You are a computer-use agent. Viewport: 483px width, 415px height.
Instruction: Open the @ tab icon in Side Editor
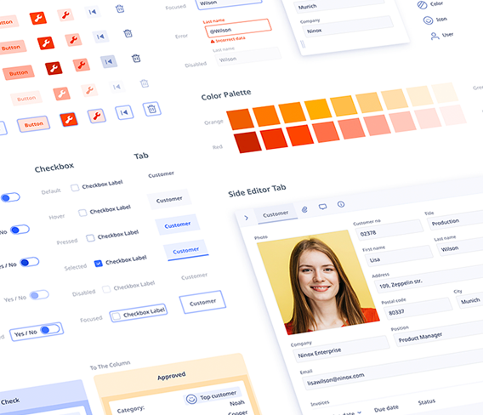(x=304, y=209)
